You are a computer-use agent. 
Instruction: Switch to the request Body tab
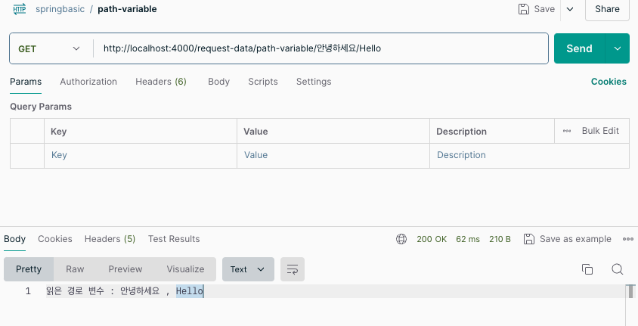click(219, 82)
